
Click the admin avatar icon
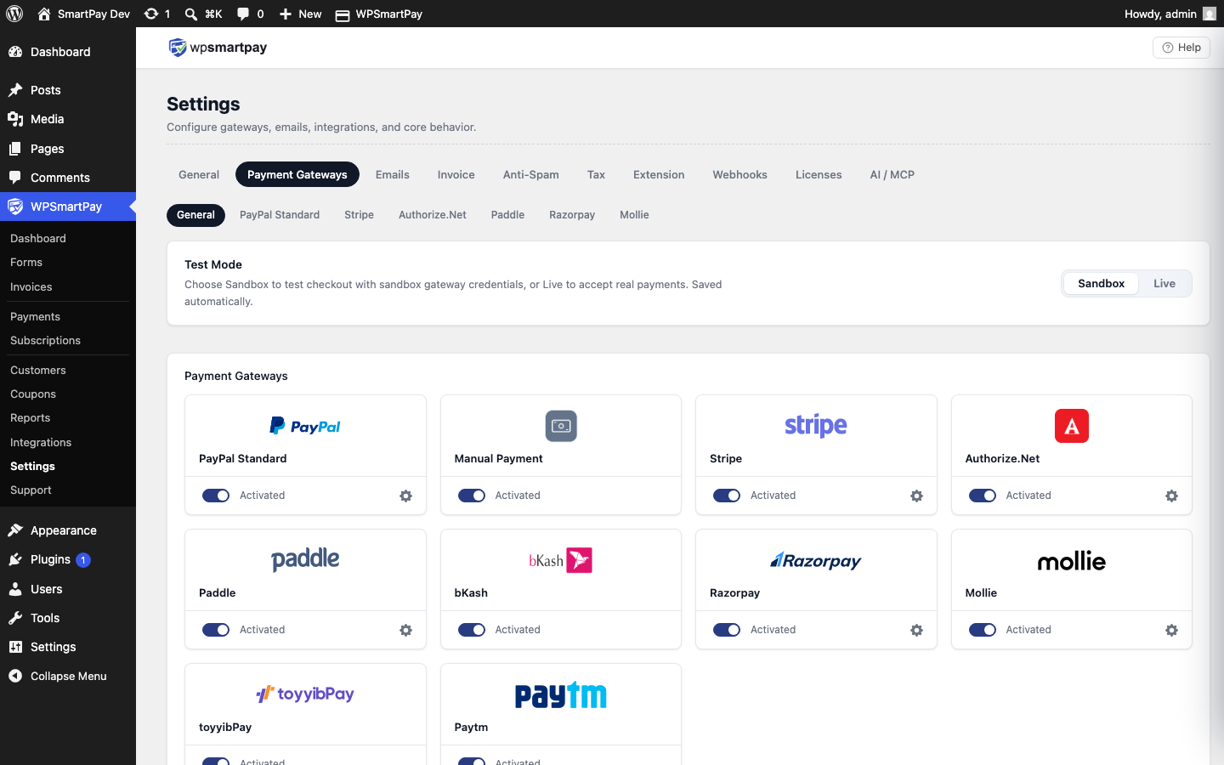click(1210, 14)
